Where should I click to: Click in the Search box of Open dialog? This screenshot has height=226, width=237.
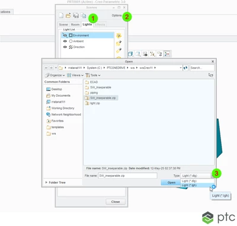(202, 68)
